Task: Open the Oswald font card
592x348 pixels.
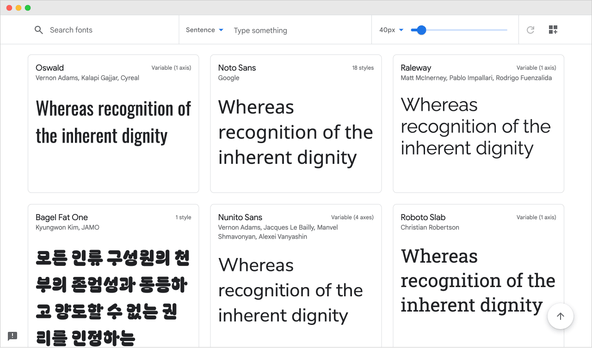Action: [x=113, y=124]
